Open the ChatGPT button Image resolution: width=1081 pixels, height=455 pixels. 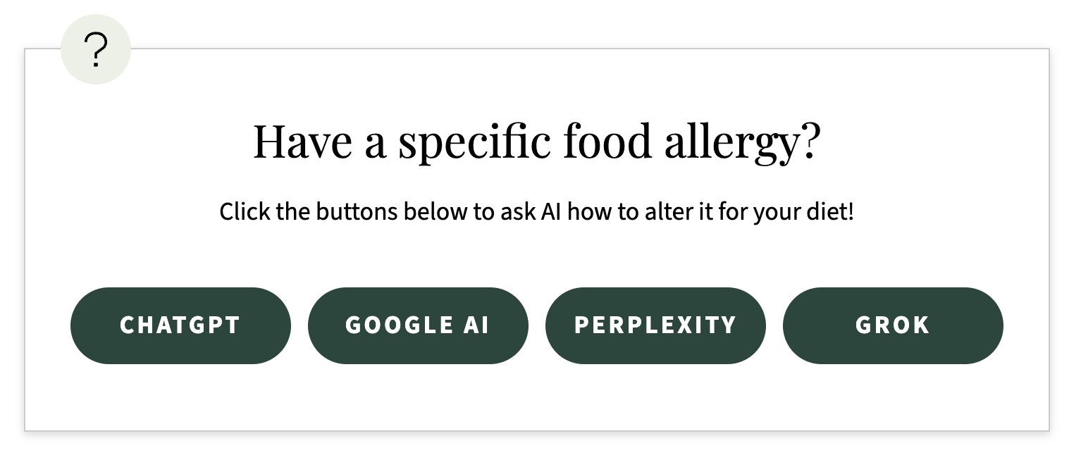pyautogui.click(x=180, y=325)
